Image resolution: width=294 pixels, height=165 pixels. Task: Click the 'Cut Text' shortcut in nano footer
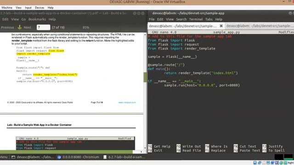click(x=245, y=146)
